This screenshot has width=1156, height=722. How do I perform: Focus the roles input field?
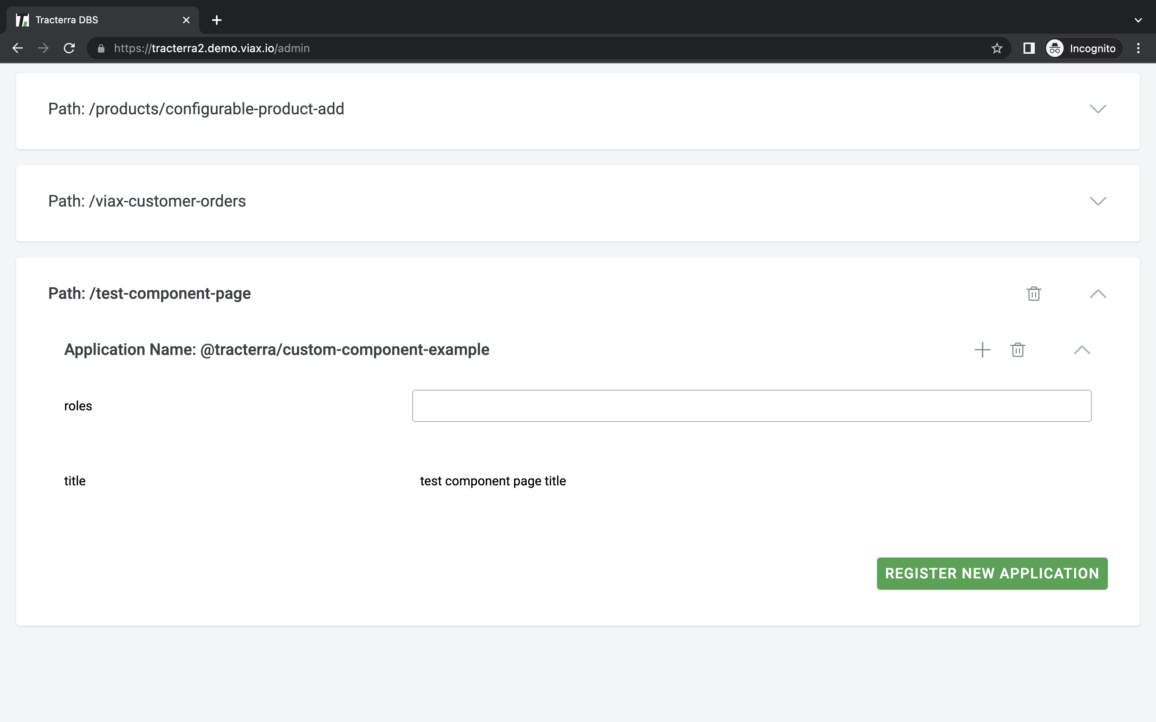pyautogui.click(x=751, y=406)
